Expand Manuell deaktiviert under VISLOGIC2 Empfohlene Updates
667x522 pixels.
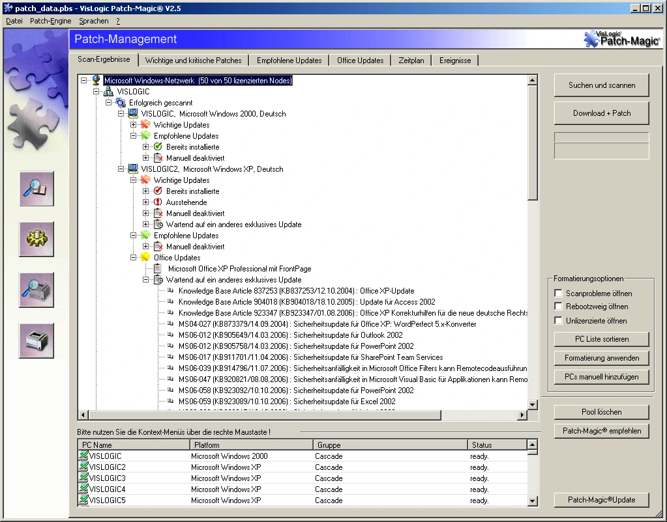coord(145,246)
